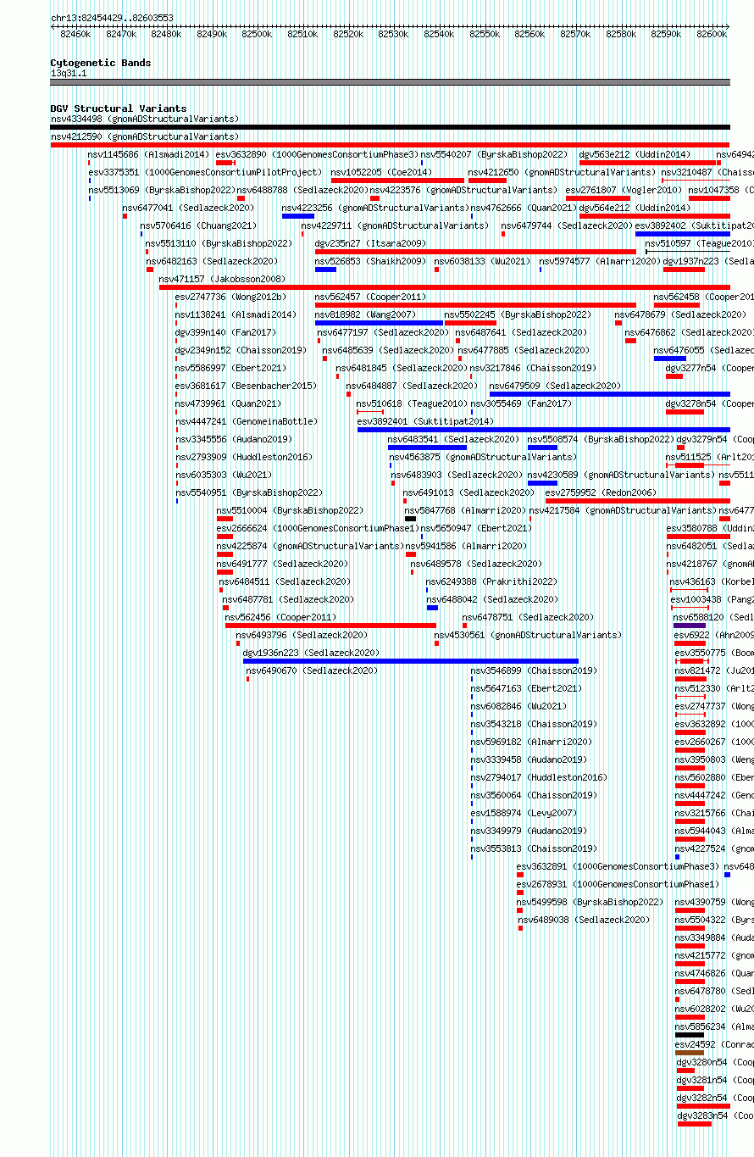Click the nsv4212590 gnomAD variant label

(145, 136)
